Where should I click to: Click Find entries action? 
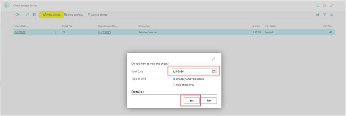[x=74, y=15]
